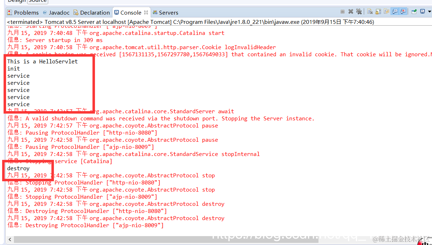Switch to the Problems tab
Viewport: 432px width, 245px height.
click(23, 12)
